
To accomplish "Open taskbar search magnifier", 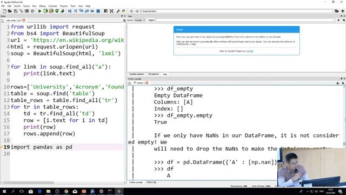I will coord(13,191).
